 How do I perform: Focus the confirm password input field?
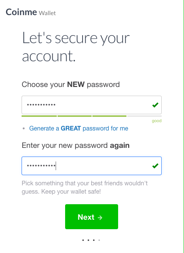[x=92, y=166]
